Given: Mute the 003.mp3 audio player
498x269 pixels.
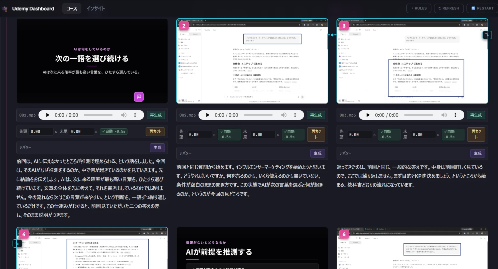Looking at the screenshot, I should 444,115.
